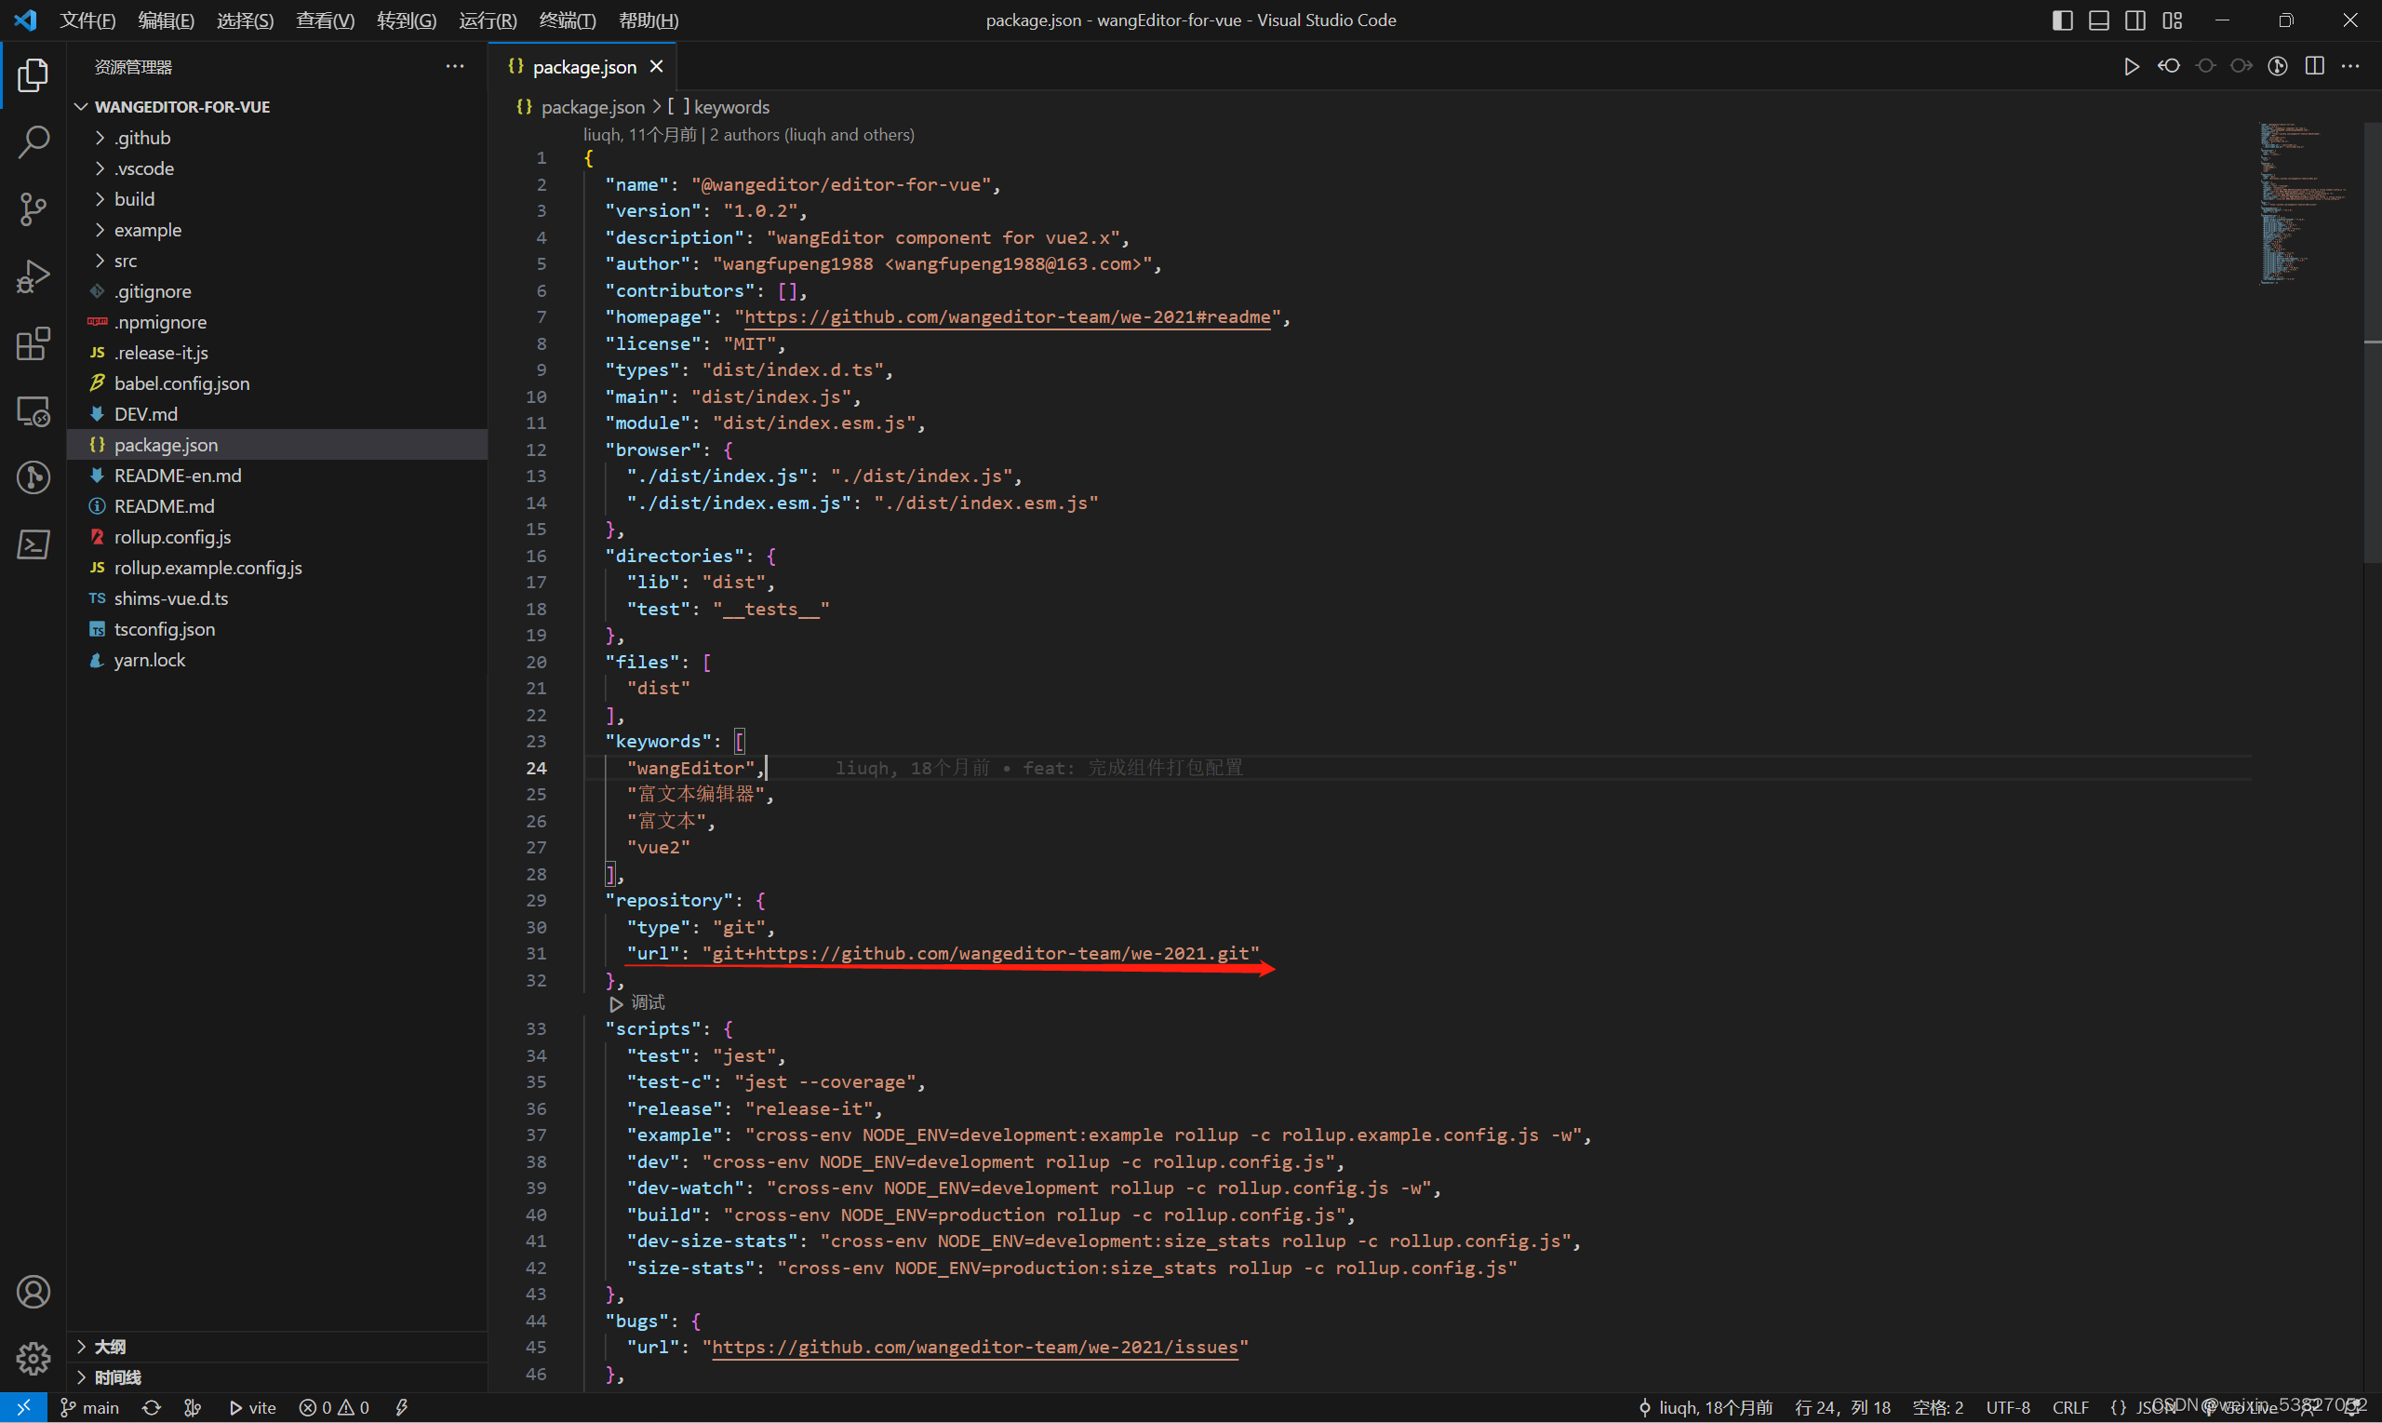
Task: Customize layout icon in title bar
Action: click(x=2172, y=20)
